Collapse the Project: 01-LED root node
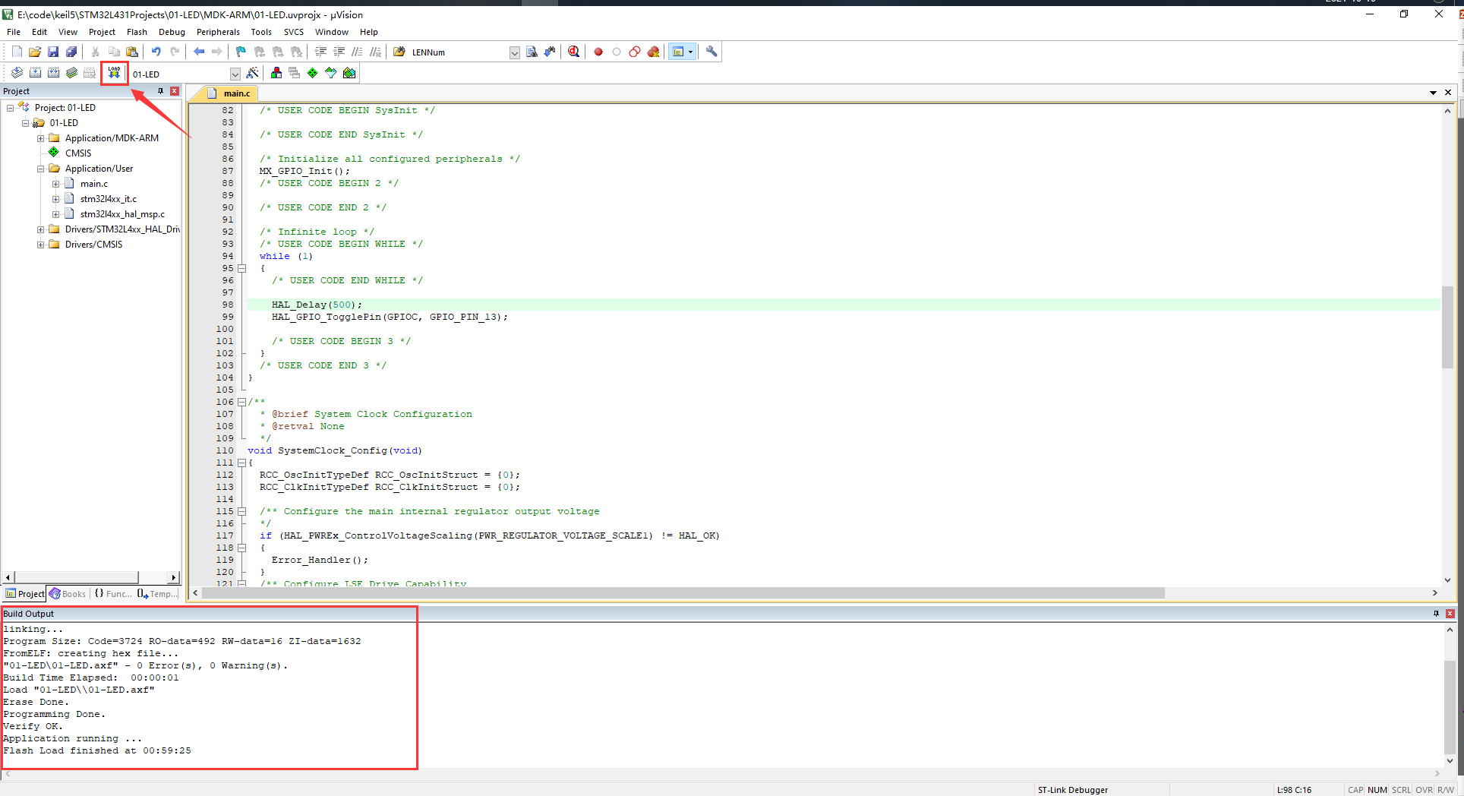 11,108
